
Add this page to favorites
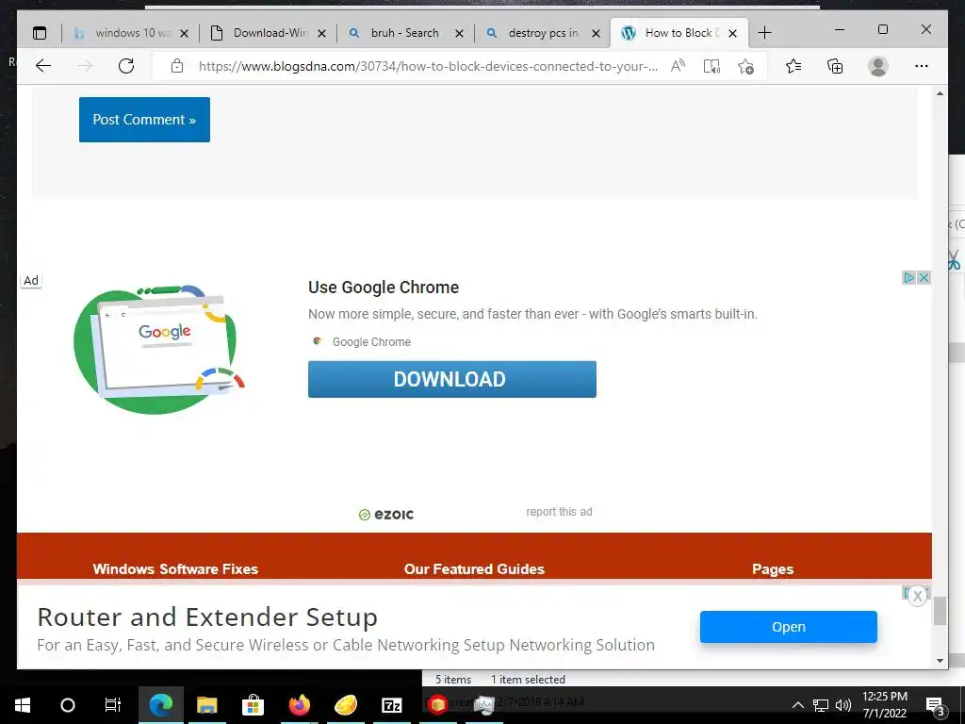(746, 66)
